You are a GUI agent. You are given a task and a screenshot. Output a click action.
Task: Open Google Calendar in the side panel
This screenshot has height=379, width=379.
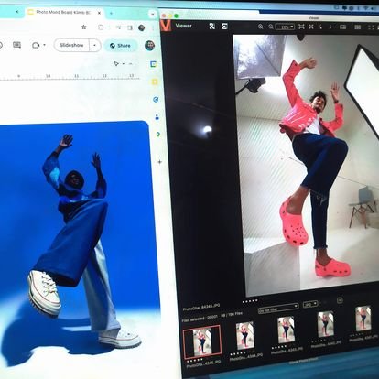pos(154,64)
